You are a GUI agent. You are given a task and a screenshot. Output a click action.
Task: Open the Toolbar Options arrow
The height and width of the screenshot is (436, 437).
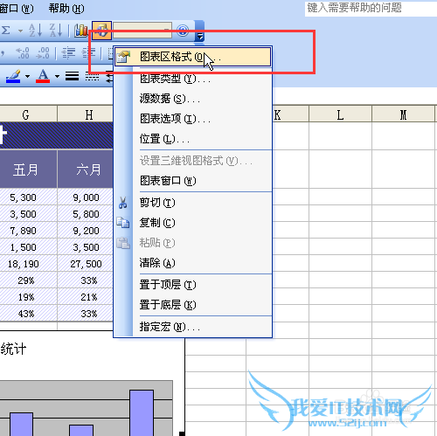[x=199, y=31]
